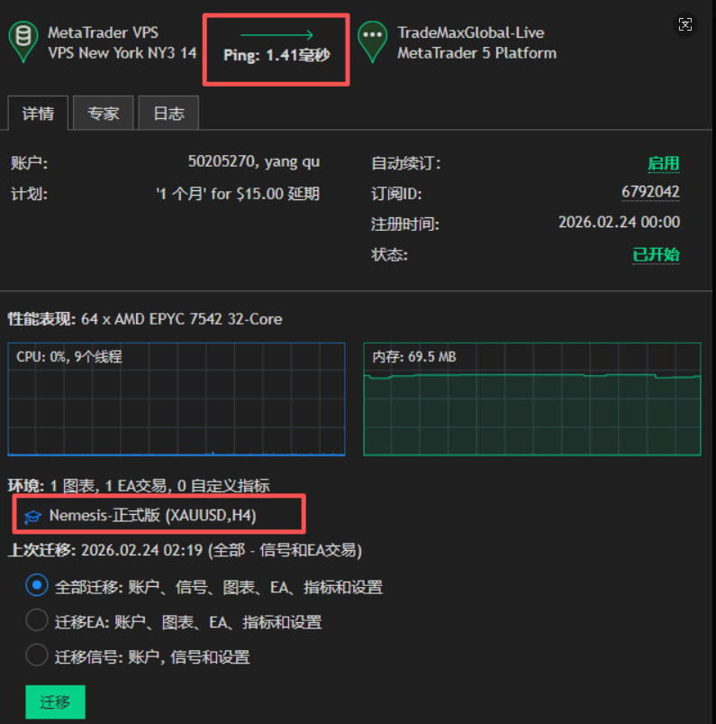Click the CPU usage graph
Viewport: 716px width, 724px height.
pos(177,399)
